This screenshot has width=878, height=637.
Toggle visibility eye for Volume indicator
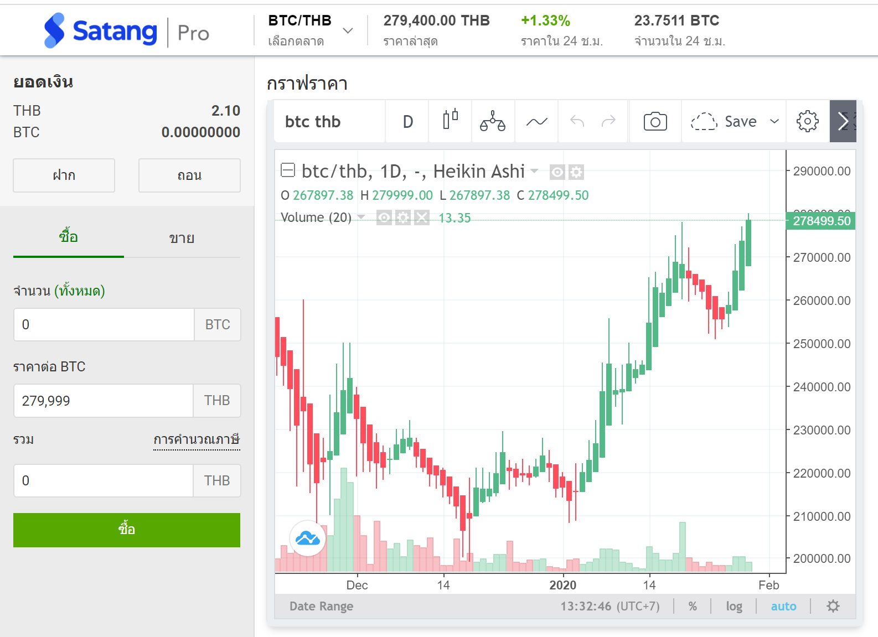(384, 217)
